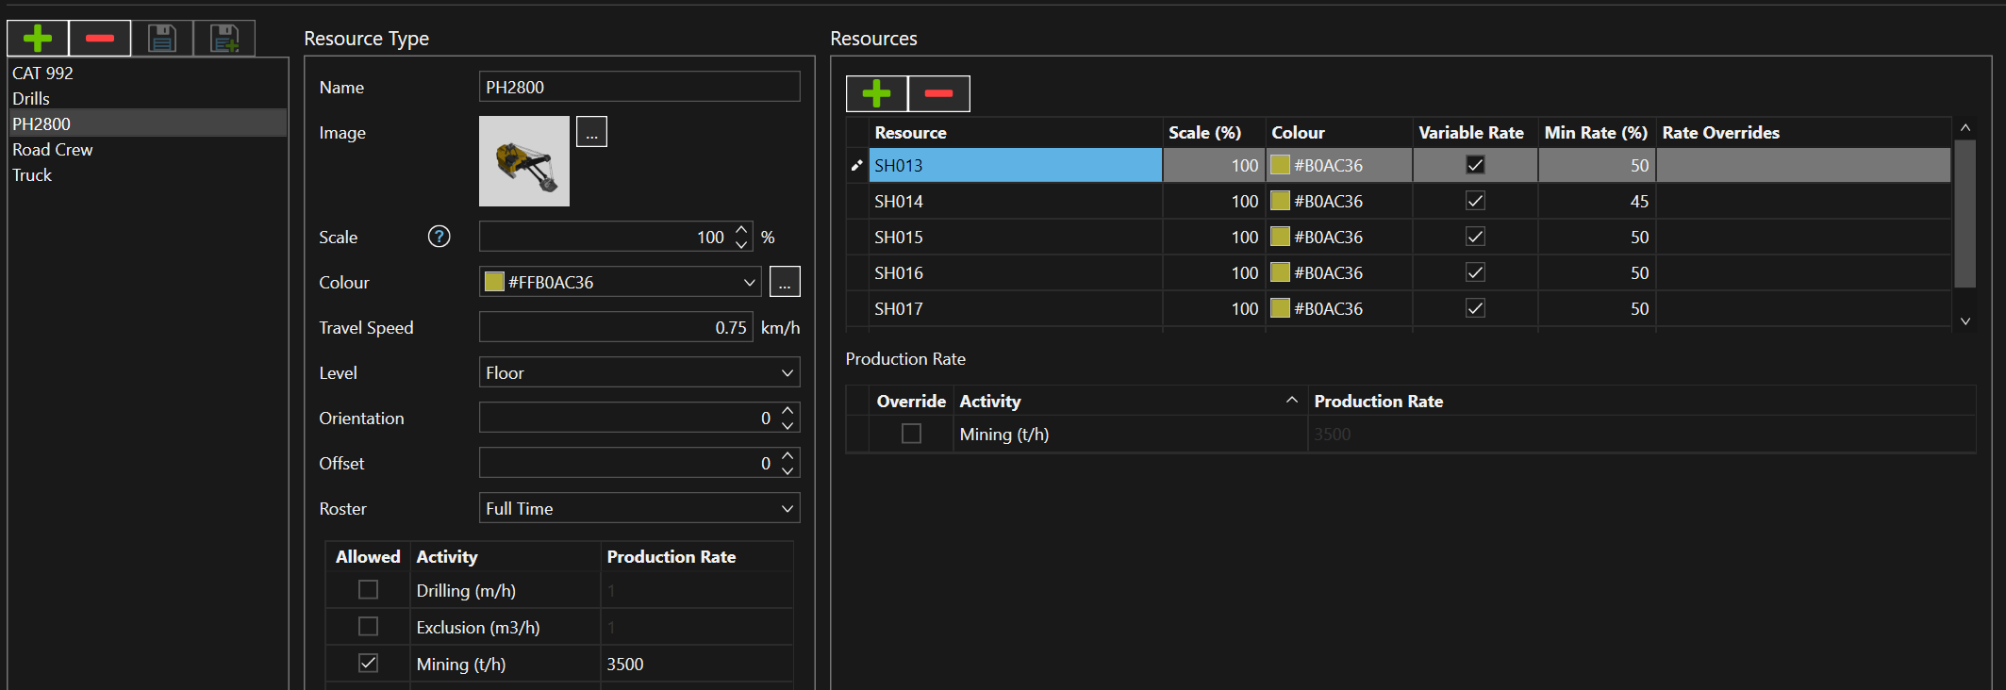Enable the Drilling (m/h) allowed checkbox

click(x=368, y=590)
